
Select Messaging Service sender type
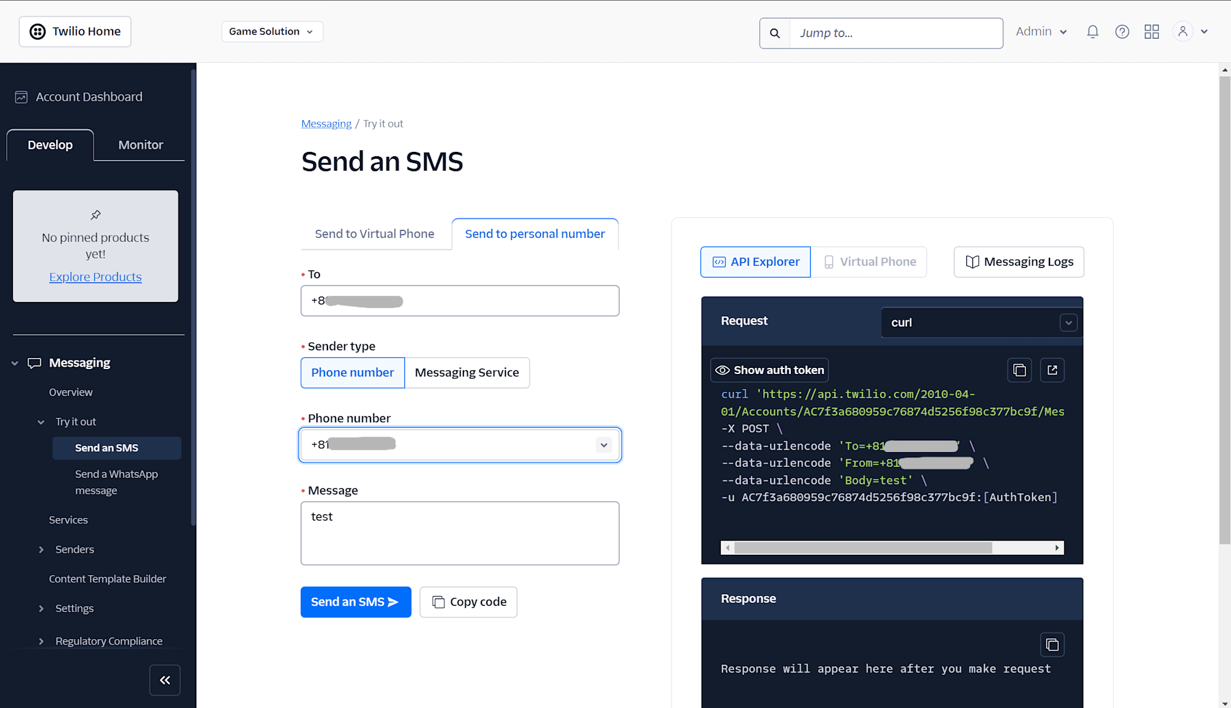click(x=467, y=373)
